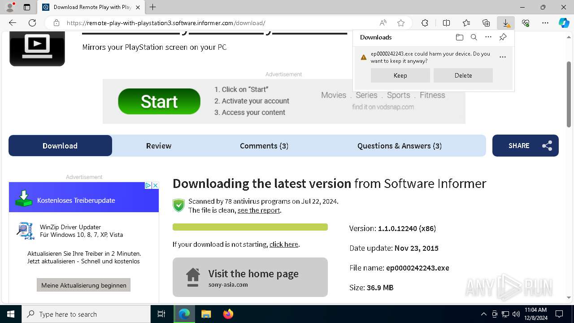Click Kostenloses Treiberupdate ad header
Image resolution: width=574 pixels, height=323 pixels.
tap(84, 197)
